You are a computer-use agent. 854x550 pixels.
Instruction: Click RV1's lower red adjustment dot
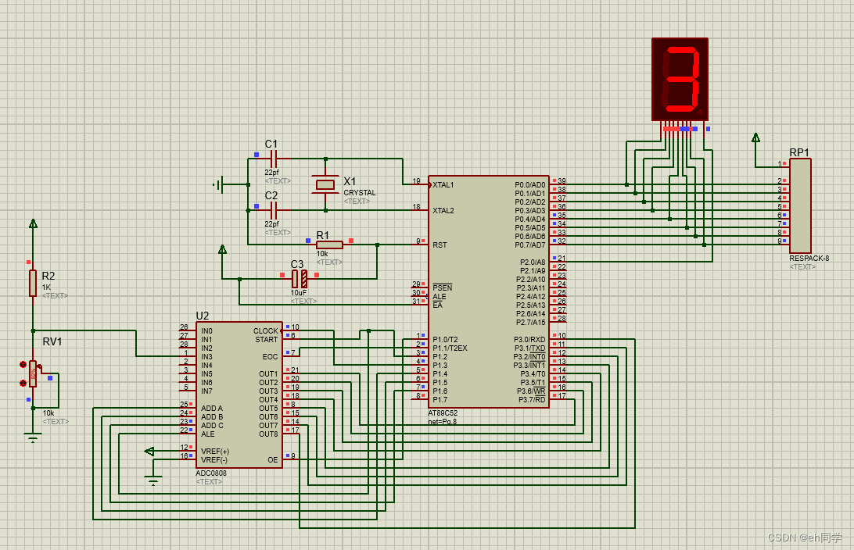pos(23,383)
